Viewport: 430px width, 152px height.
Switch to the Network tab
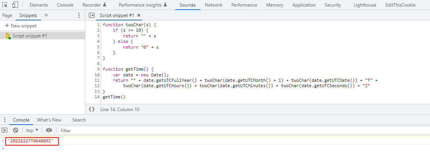click(213, 5)
